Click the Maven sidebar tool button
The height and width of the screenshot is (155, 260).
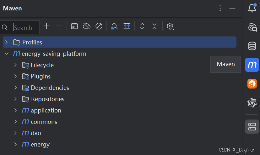pyautogui.click(x=252, y=65)
